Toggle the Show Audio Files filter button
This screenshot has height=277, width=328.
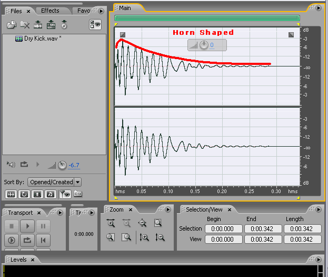point(11,194)
